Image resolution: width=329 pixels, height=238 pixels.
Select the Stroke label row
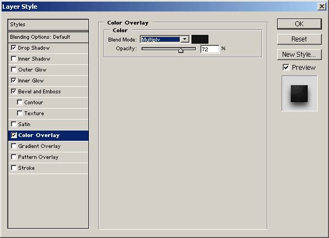pos(48,168)
